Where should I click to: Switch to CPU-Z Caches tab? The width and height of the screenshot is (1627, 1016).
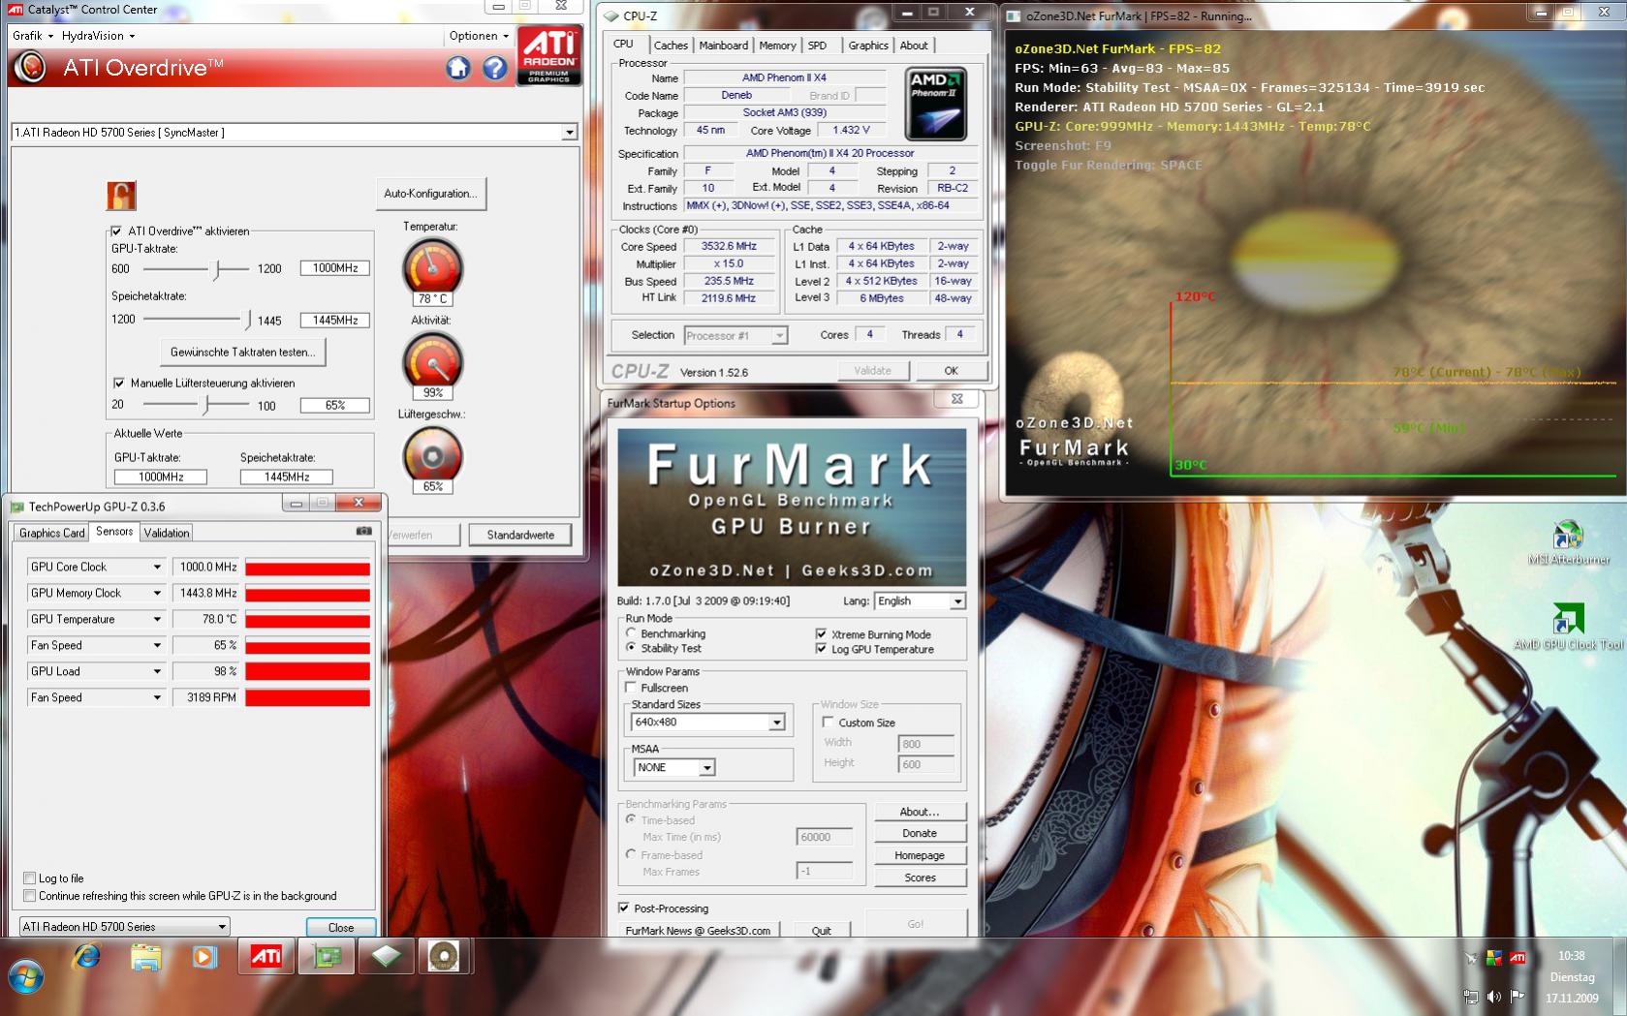coord(671,46)
